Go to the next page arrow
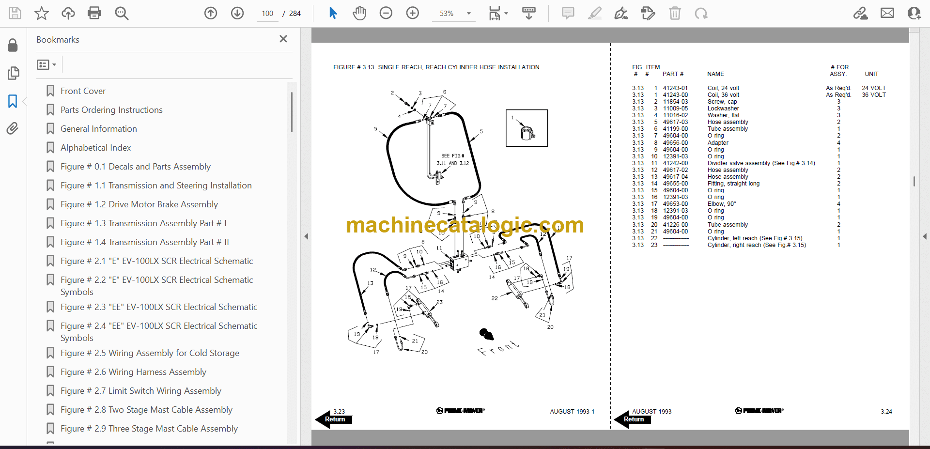Image resolution: width=930 pixels, height=449 pixels. [x=237, y=13]
